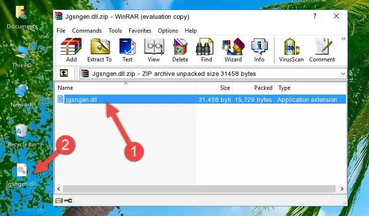Viewport: 369px width, 216px height.
Task: Click the WinRAR title bar books icon
Action: click(x=59, y=16)
